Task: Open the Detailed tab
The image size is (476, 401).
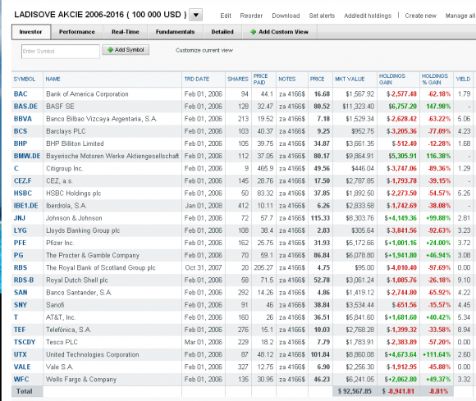Action: click(x=222, y=32)
